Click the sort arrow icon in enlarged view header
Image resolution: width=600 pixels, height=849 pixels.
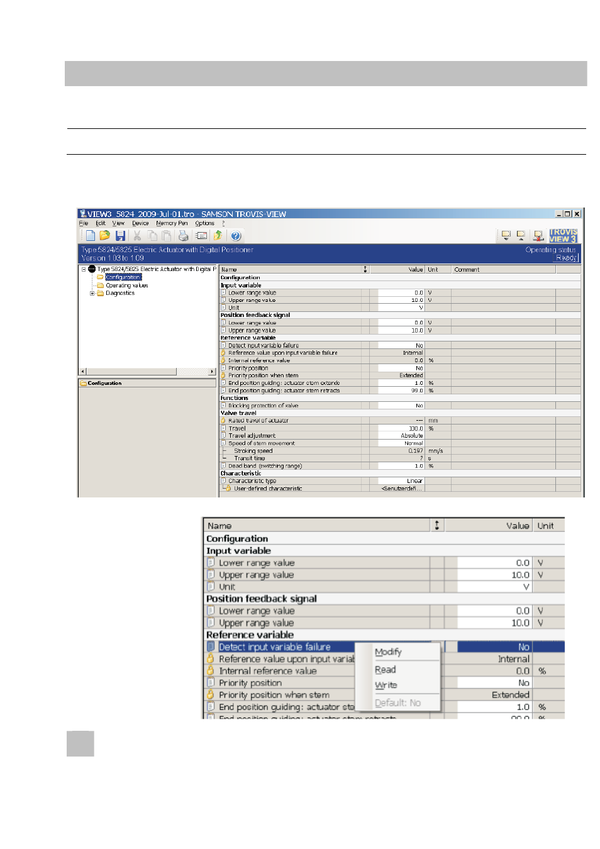pos(437,525)
